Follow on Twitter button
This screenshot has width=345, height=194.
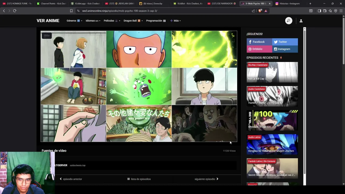coord(285,42)
